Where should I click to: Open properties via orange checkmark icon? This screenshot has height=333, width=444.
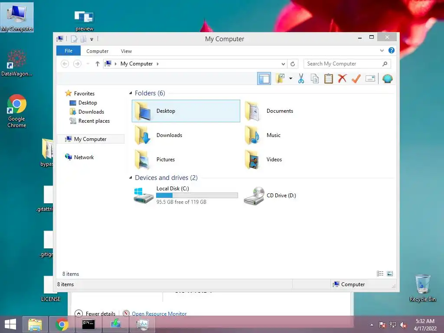(356, 78)
